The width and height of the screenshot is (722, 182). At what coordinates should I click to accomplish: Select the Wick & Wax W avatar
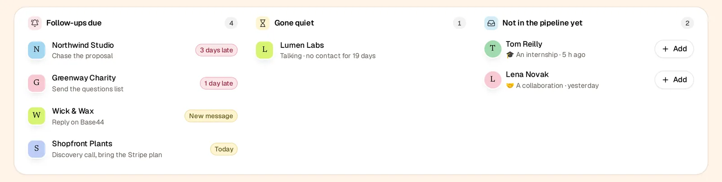(x=37, y=116)
